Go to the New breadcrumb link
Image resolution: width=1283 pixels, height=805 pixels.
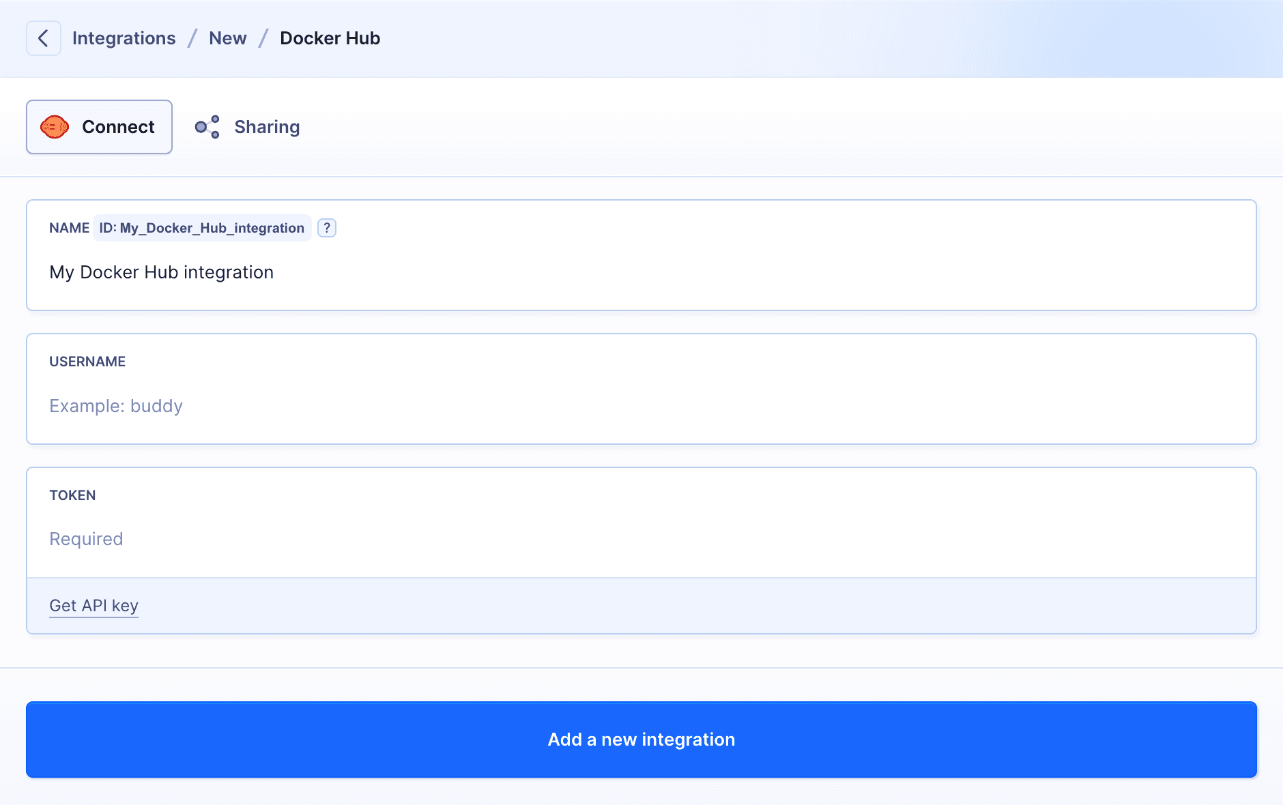click(228, 38)
